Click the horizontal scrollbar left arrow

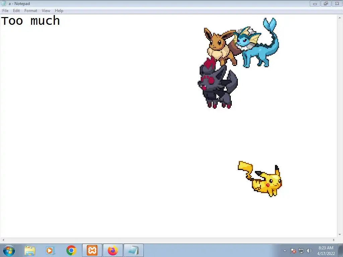click(x=3, y=240)
